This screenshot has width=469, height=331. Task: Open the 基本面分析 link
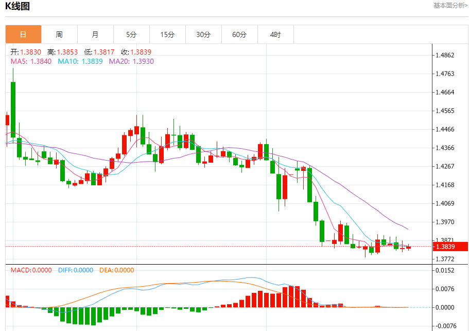coord(450,5)
